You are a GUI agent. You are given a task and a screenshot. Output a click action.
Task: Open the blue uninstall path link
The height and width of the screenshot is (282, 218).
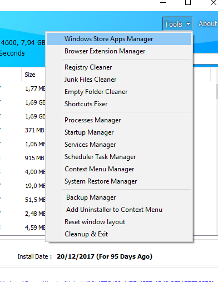(107, 281)
